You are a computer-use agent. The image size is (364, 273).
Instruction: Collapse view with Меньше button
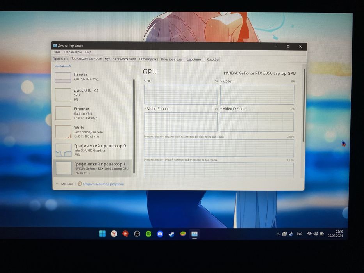[65, 184]
